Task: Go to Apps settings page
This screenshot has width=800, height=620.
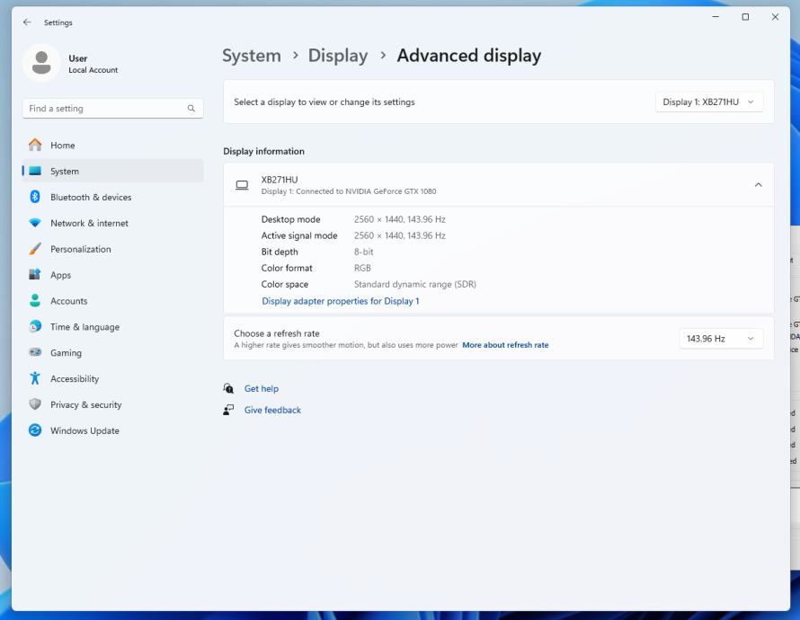Action: click(x=60, y=276)
